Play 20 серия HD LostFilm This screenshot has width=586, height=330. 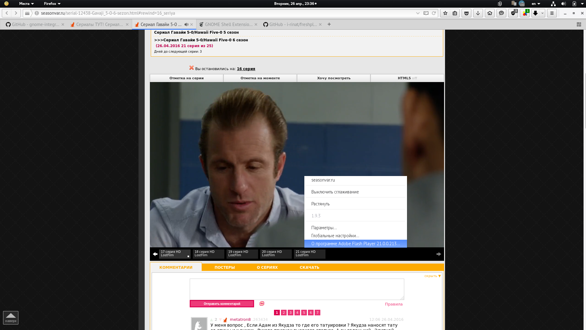click(x=276, y=254)
